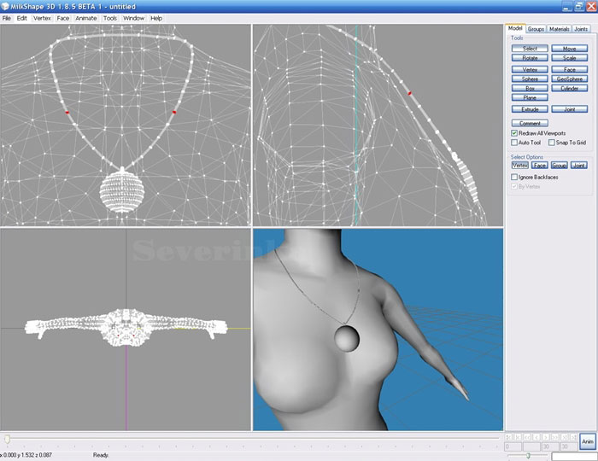Choose the Scale tool button
This screenshot has height=461, width=598.
click(570, 58)
